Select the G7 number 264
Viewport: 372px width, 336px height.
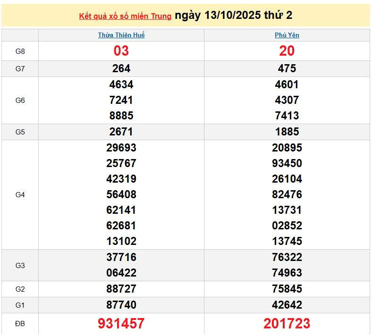tap(121, 69)
